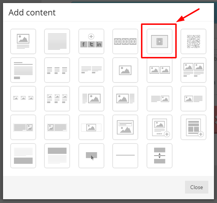Add image with caption block
The width and height of the screenshot is (217, 203).
click(x=23, y=41)
